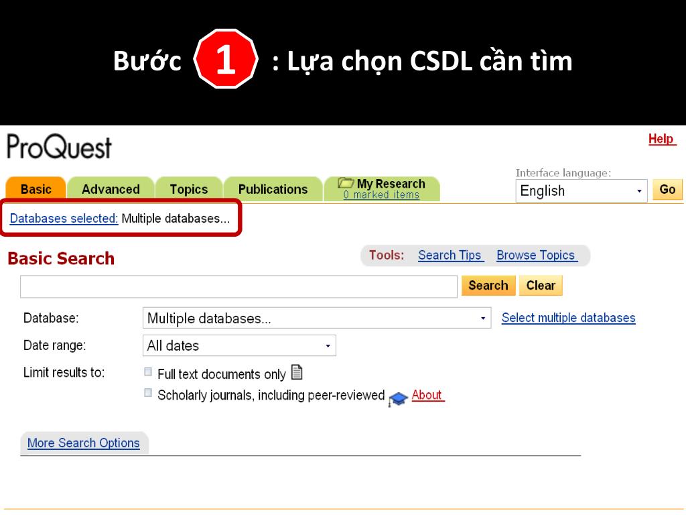
Task: Click the Databases selected link
Action: [64, 218]
